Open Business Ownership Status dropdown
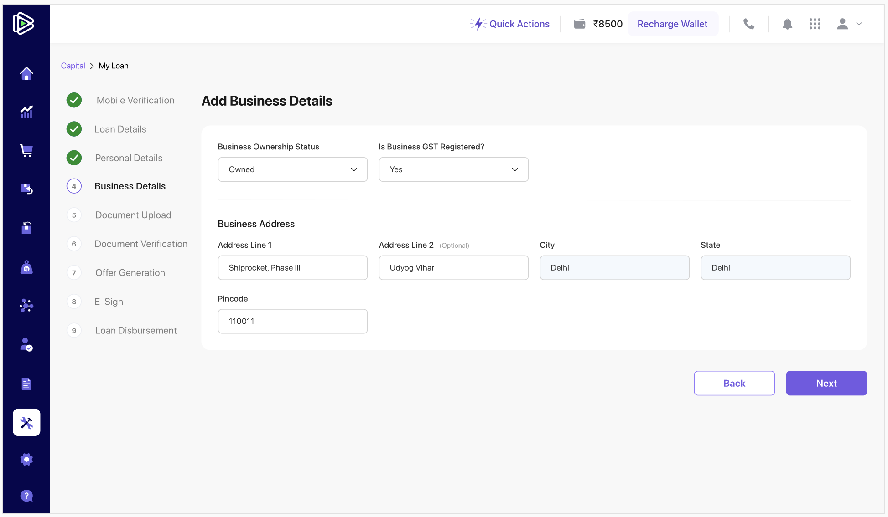888x517 pixels. [x=292, y=169]
